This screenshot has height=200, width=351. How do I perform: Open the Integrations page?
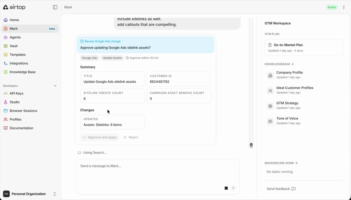[x=30, y=63]
